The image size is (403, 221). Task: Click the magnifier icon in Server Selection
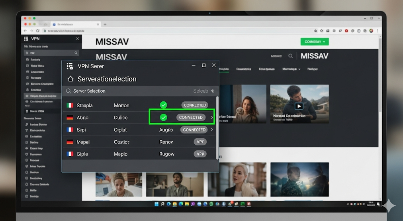tap(68, 91)
